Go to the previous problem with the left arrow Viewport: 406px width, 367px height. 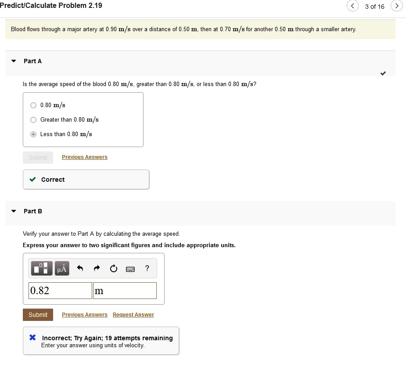tap(352, 6)
